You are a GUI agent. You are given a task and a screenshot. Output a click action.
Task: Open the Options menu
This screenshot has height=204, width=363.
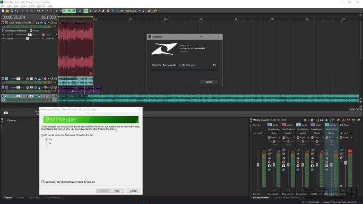[x=41, y=6]
